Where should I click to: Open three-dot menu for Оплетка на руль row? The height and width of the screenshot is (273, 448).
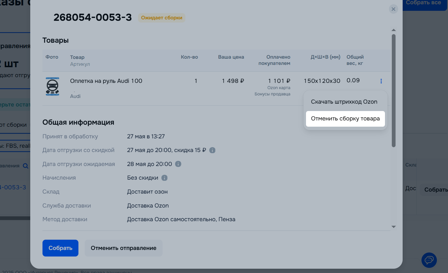coord(381,81)
